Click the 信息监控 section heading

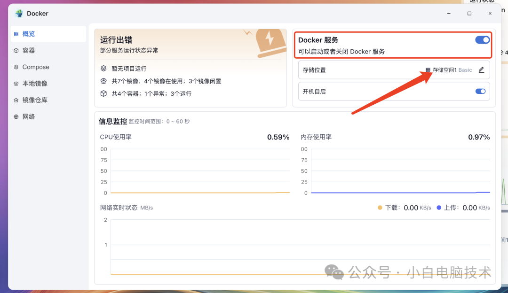pos(113,121)
